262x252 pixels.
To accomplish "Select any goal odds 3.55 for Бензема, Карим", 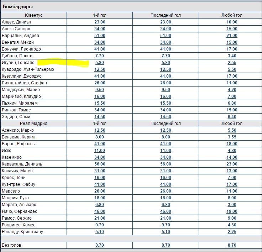I will [232, 137].
